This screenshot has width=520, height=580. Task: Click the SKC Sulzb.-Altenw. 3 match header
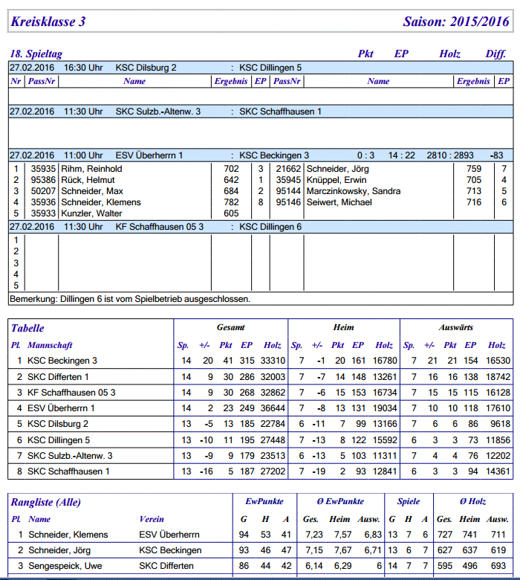261,112
